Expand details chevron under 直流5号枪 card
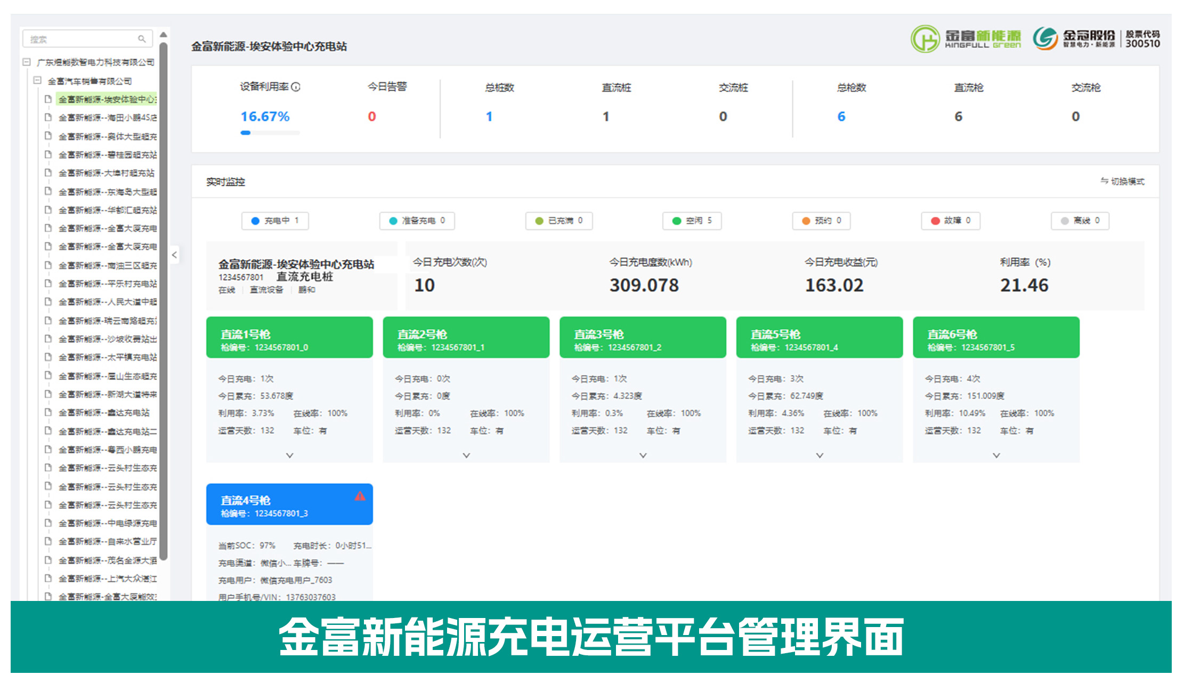The width and height of the screenshot is (1184, 683). (x=820, y=456)
